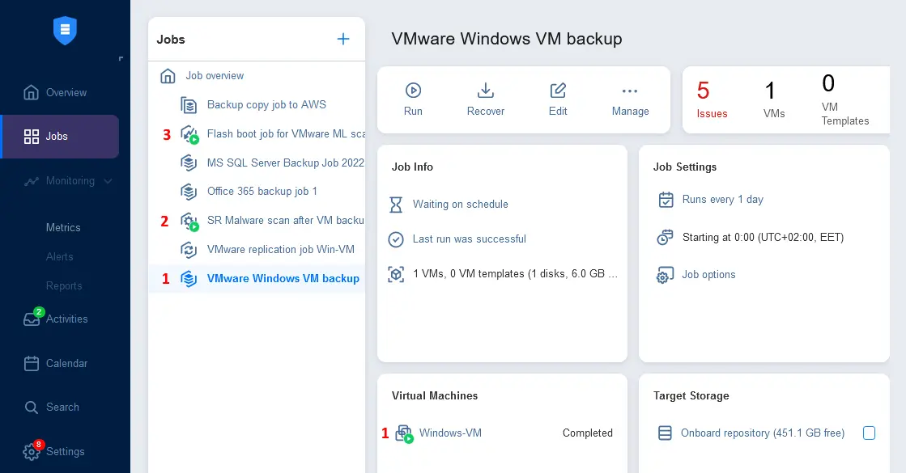Open the Job options link
The height and width of the screenshot is (473, 906).
pyautogui.click(x=708, y=275)
